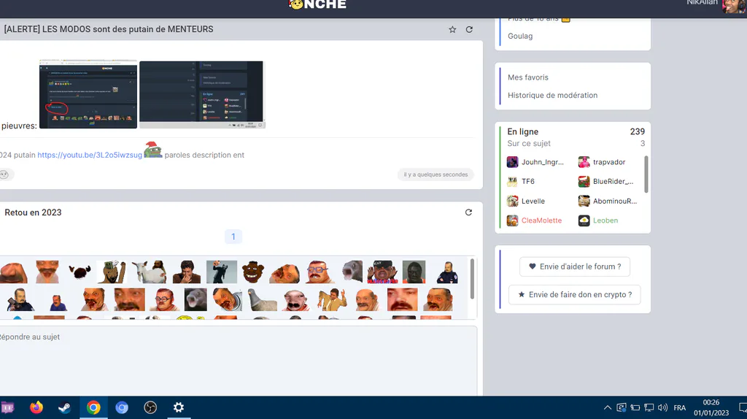Open the volume control in the tray
Viewport: 747px width, 419px height.
(x=662, y=407)
